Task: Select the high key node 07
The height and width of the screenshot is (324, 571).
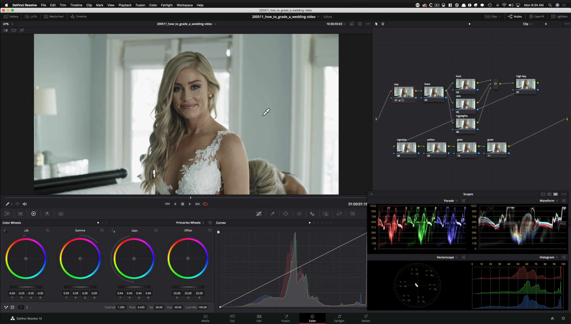Action: click(525, 84)
